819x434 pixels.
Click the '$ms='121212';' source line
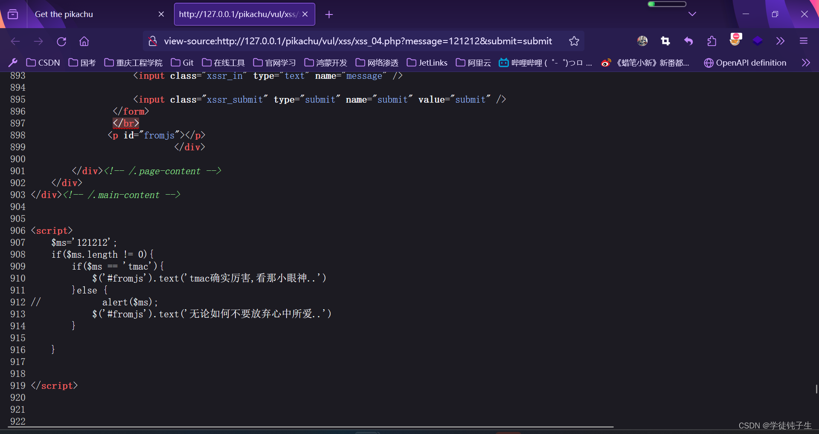tap(84, 242)
